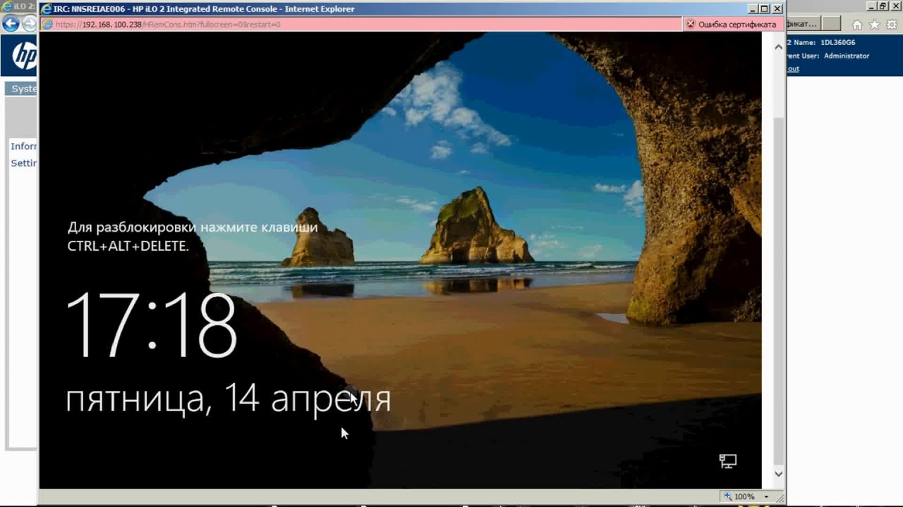Image resolution: width=903 pixels, height=507 pixels.
Task: Click the 'Administrator' current user text
Action: [x=847, y=56]
